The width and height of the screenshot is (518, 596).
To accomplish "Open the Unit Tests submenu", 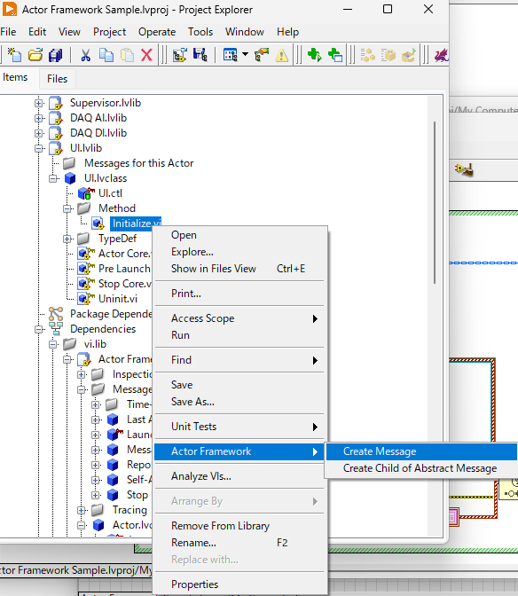I will pyautogui.click(x=240, y=427).
